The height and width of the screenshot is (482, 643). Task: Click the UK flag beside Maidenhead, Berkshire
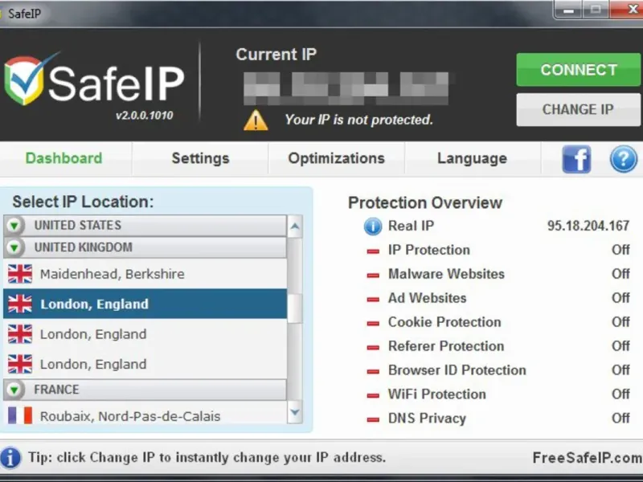[x=19, y=274]
